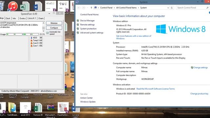The height and width of the screenshot is (118, 210).
Task: Click the Product ID 00261-50000-00000-AA934 text
Action: click(x=133, y=94)
